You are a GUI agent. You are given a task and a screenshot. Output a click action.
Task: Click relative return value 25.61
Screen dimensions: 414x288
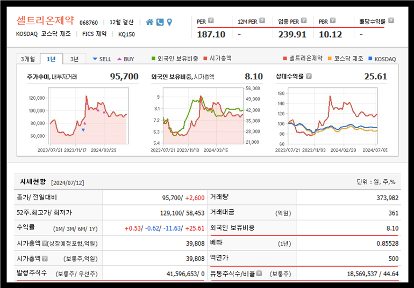click(376, 76)
